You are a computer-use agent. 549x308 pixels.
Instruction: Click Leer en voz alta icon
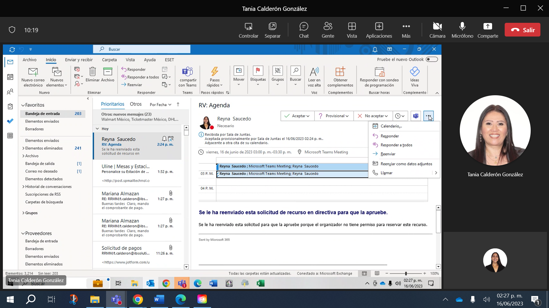point(314,72)
